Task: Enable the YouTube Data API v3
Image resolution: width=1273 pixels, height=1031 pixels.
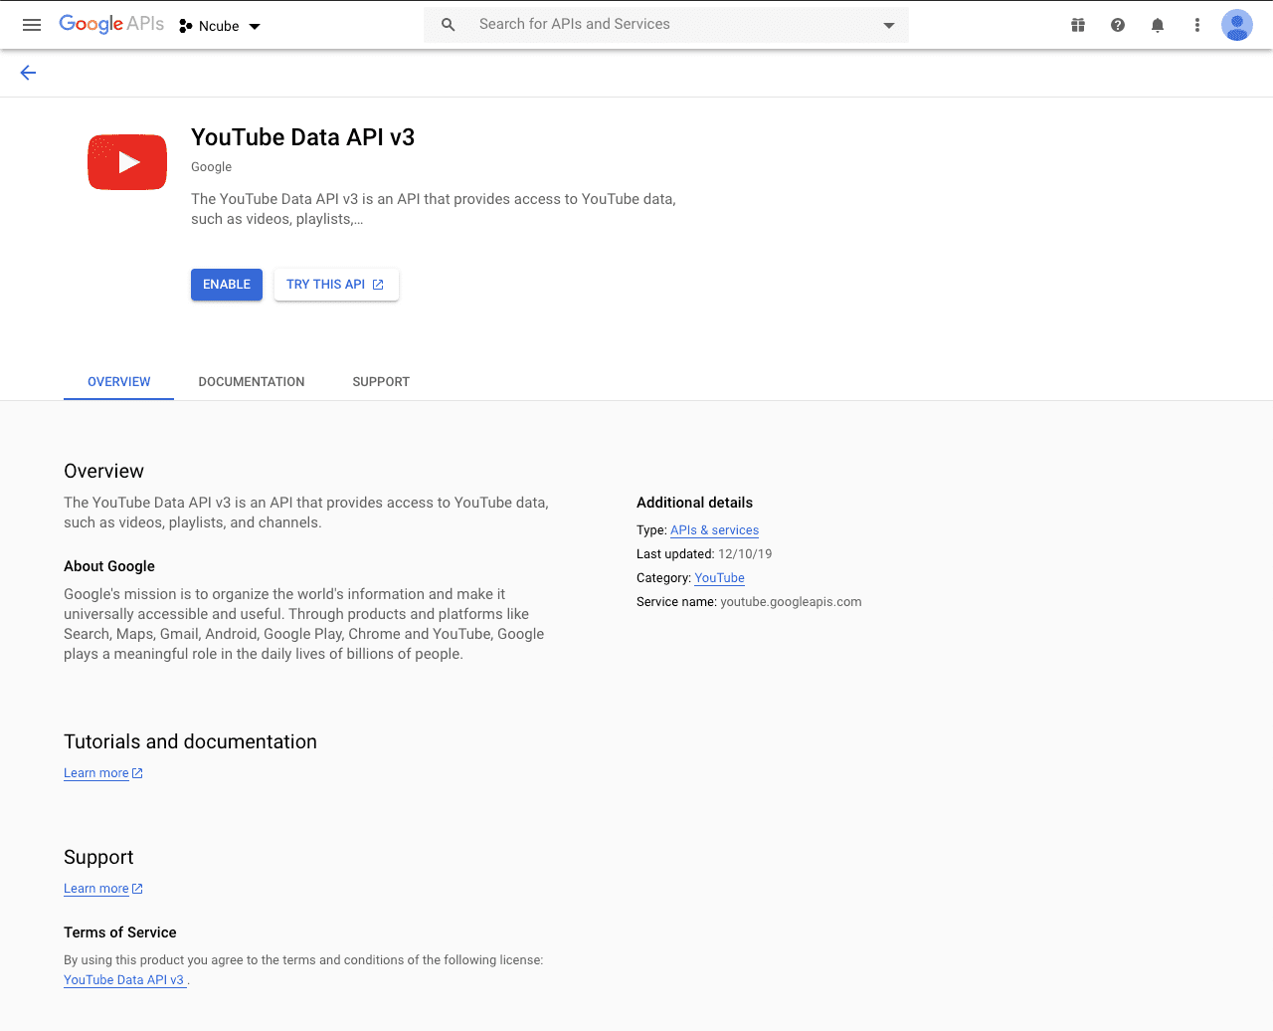Action: coord(227,285)
